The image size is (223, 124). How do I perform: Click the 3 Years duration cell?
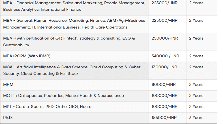(x=196, y=118)
